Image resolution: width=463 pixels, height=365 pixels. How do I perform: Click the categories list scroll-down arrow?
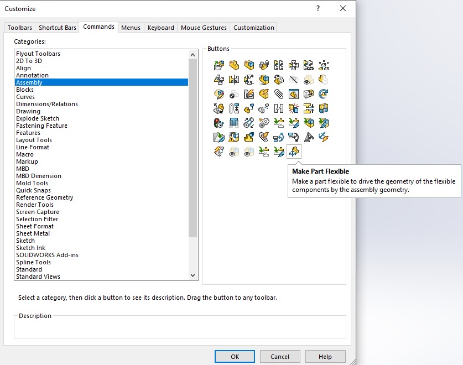193,275
